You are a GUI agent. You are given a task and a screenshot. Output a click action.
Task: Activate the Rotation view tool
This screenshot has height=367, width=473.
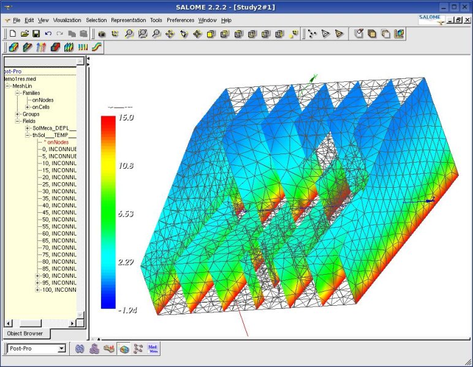click(x=184, y=34)
